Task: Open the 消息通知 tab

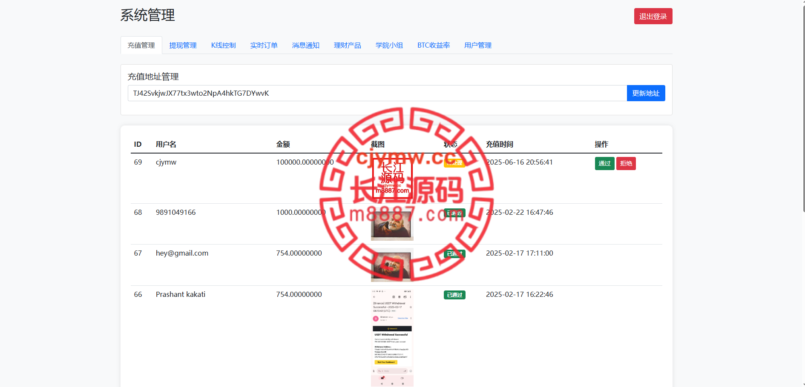Action: pyautogui.click(x=306, y=45)
